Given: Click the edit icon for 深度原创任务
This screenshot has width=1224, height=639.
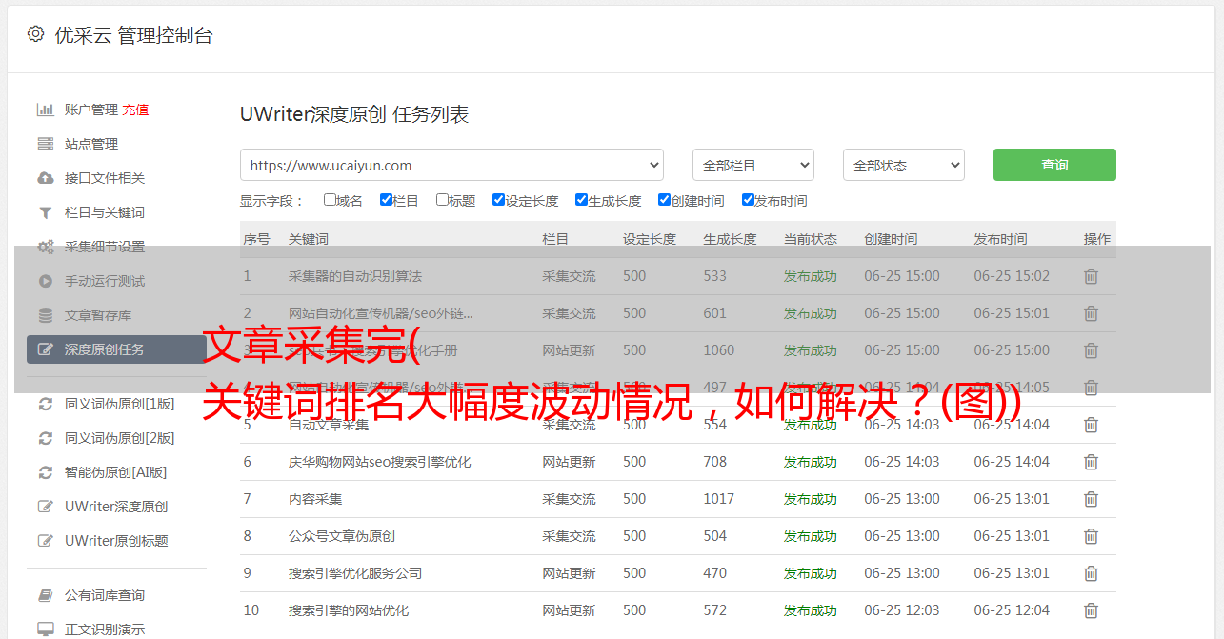Looking at the screenshot, I should 45,349.
